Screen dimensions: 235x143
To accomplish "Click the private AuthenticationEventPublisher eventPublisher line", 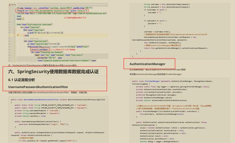I will 161,89.
